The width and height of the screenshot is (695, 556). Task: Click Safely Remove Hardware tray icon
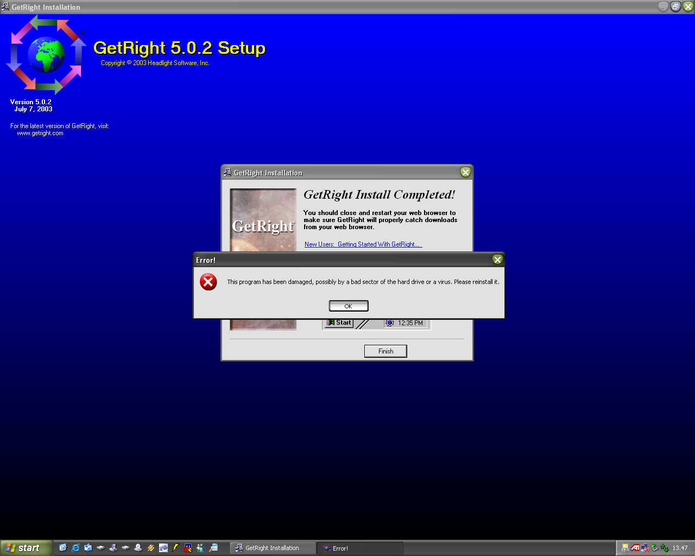(655, 548)
